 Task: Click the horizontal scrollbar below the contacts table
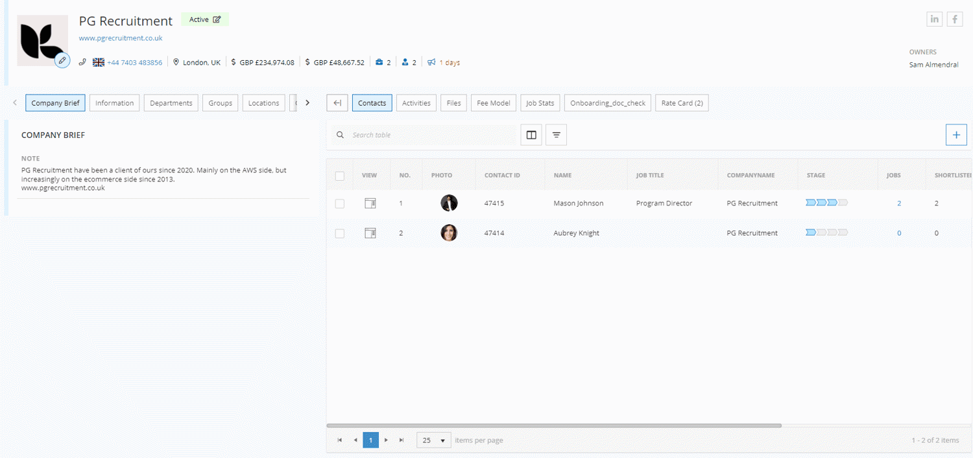(x=554, y=426)
